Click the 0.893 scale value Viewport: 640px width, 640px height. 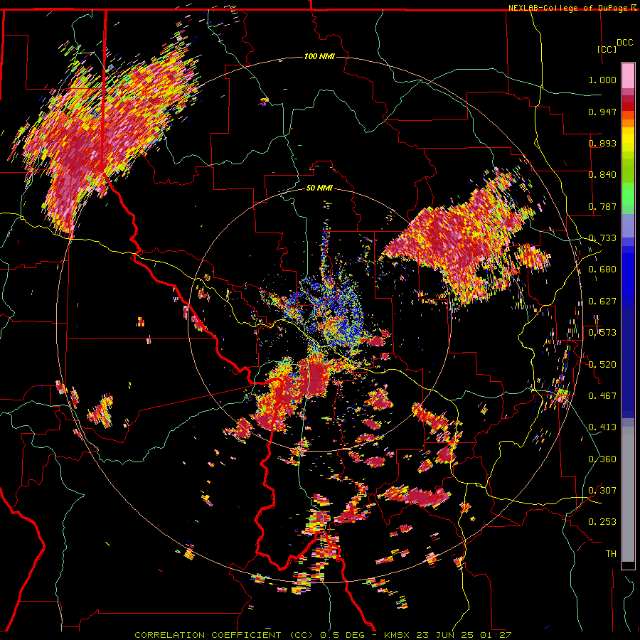click(602, 143)
